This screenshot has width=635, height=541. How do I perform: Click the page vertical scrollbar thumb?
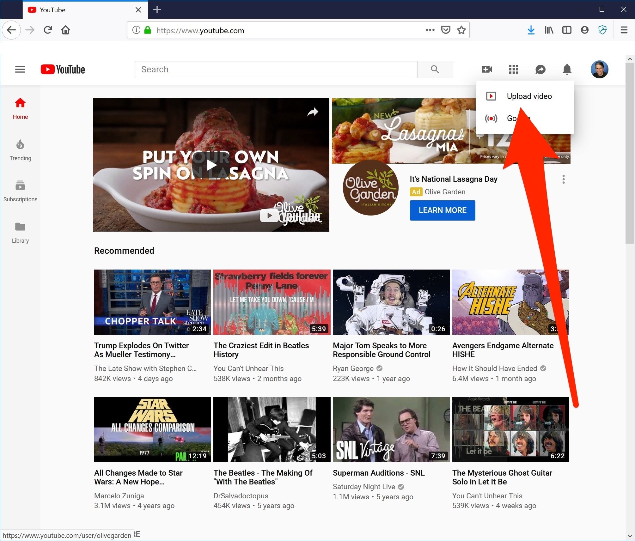[x=630, y=153]
